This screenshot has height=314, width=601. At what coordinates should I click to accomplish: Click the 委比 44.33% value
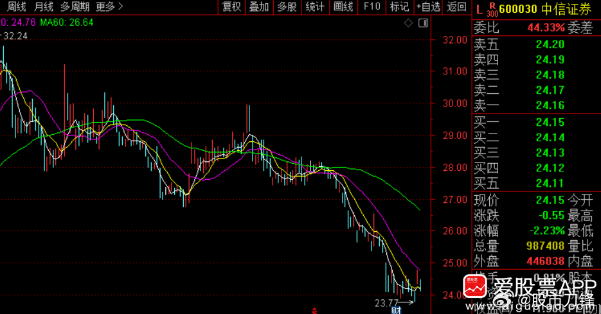coord(546,28)
